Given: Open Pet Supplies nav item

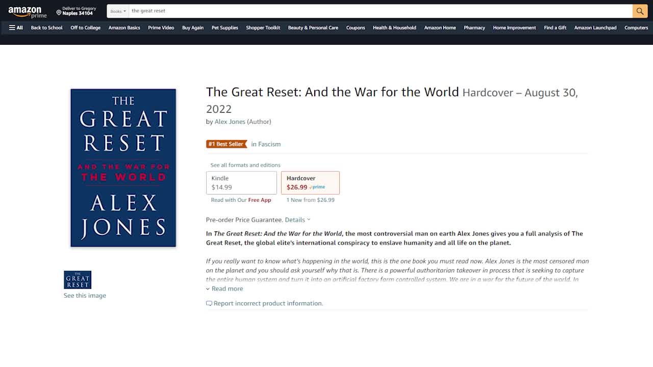Looking at the screenshot, I should click(x=224, y=28).
